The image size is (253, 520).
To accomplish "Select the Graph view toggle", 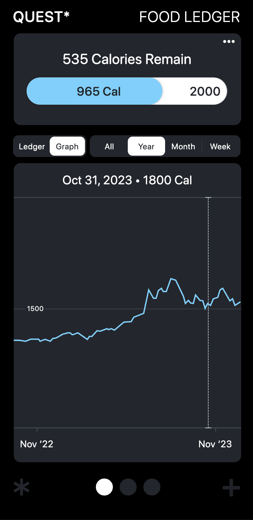I will 67,146.
